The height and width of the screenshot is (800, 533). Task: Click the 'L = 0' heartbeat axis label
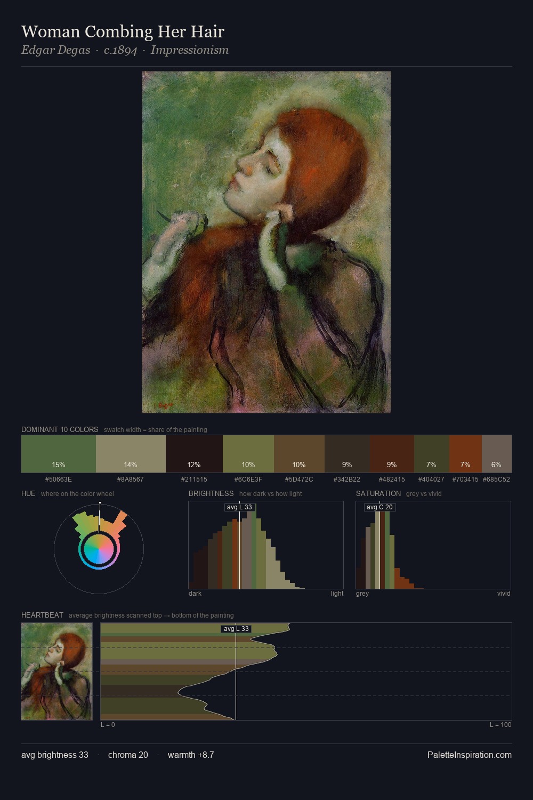108,725
